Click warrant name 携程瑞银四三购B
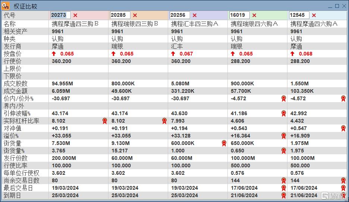The width and height of the screenshot is (349, 202). (135, 24)
